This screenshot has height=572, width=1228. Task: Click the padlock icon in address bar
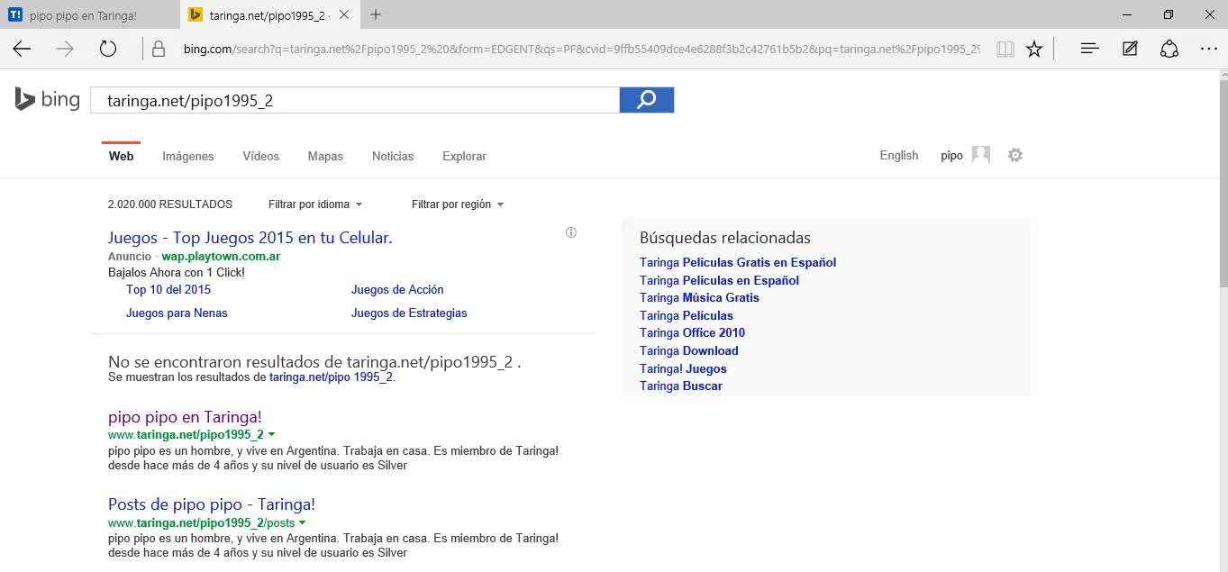(159, 50)
